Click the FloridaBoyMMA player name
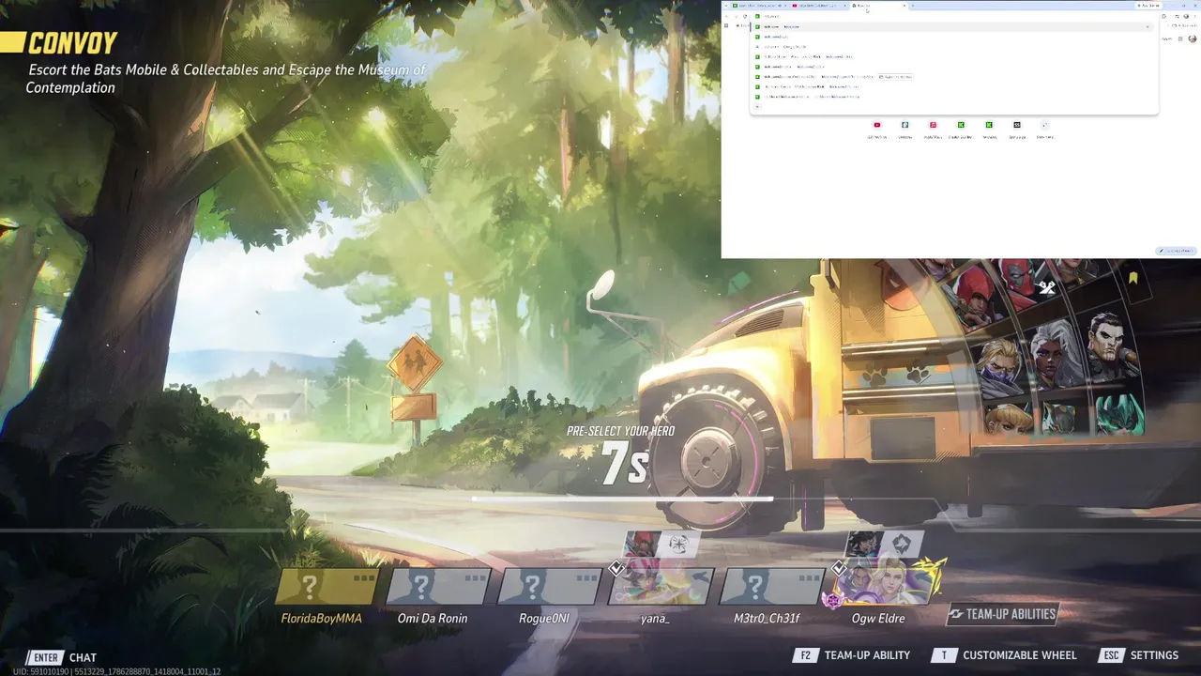 point(322,619)
